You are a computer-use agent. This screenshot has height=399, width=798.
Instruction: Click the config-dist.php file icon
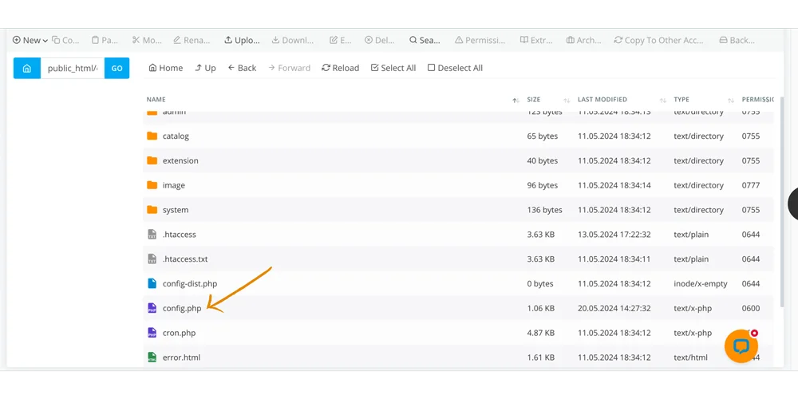pyautogui.click(x=152, y=283)
